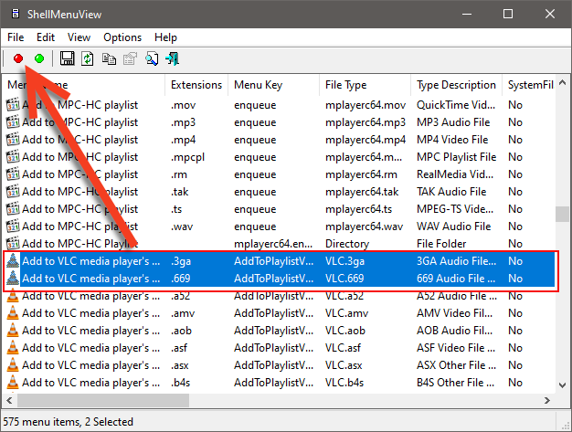Click the MPC-HC icon in the .wav row
This screenshot has width=572, height=432.
tap(13, 226)
